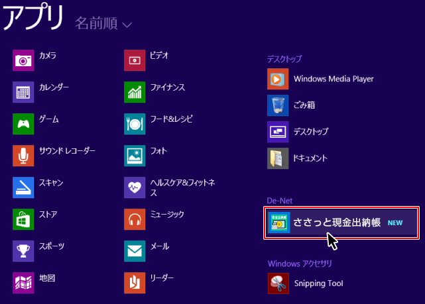Open the スキャン scanner app icon

tap(23, 187)
